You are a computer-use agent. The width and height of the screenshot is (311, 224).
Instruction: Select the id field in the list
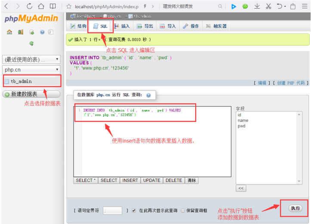click(240, 115)
